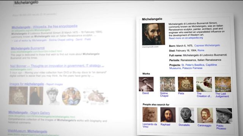Click the Sistine Chapel thumbnail in Works

click(167, 84)
